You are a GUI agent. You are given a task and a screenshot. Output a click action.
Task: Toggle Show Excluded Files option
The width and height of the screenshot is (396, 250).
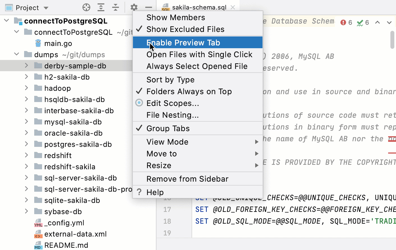click(x=185, y=29)
